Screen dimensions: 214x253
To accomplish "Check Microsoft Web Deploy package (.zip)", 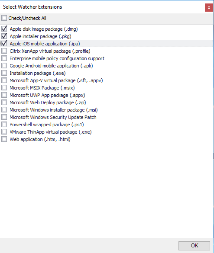I will pyautogui.click(x=4, y=102).
